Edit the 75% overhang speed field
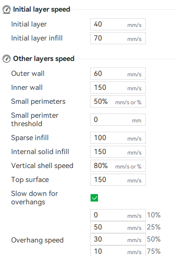 118,251
